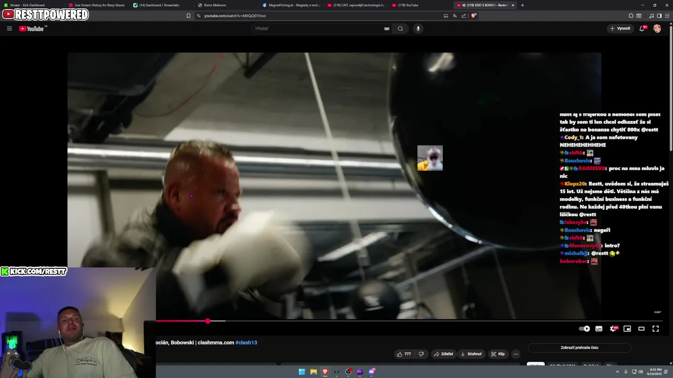Click the red playhead on the progress bar
The width and height of the screenshot is (673, 378).
pyautogui.click(x=208, y=321)
